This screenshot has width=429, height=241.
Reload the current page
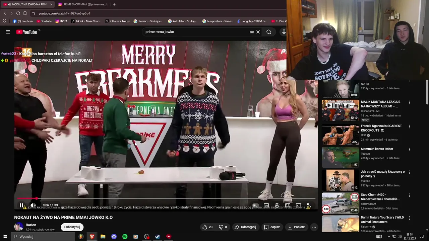coord(18,13)
